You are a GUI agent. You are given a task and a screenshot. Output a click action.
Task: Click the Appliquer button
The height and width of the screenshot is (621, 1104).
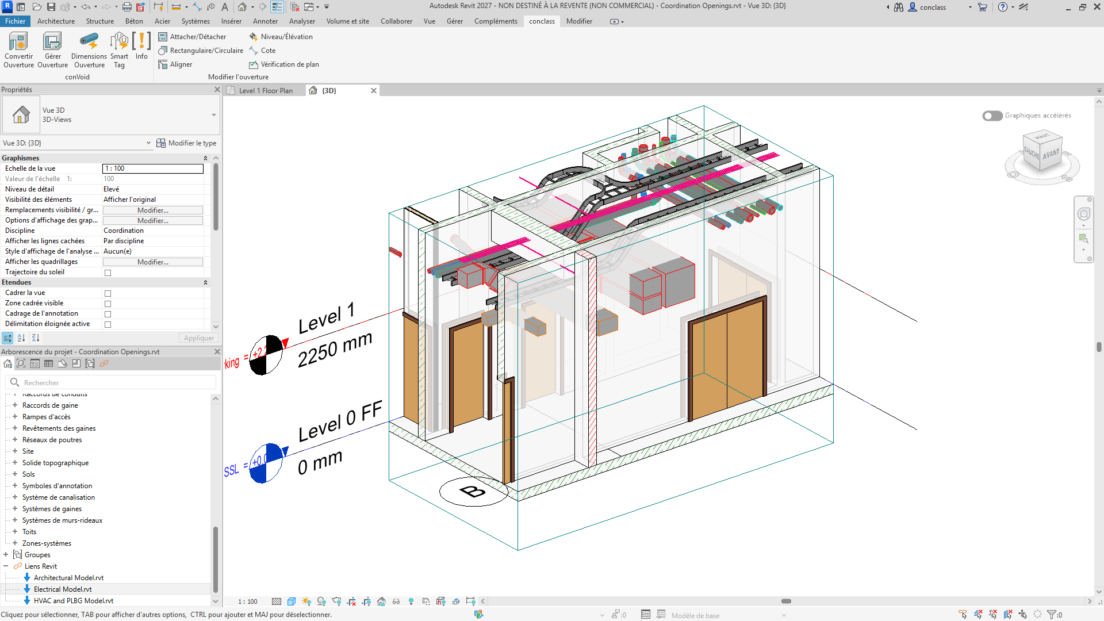pos(199,338)
